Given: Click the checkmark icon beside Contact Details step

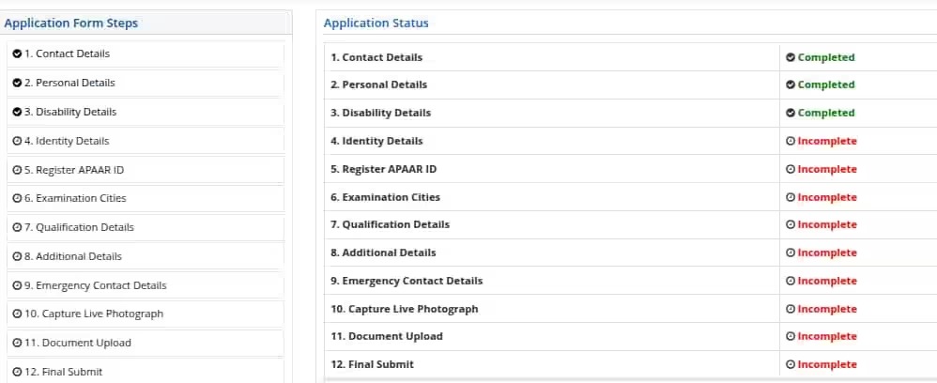Looking at the screenshot, I should 17,54.
